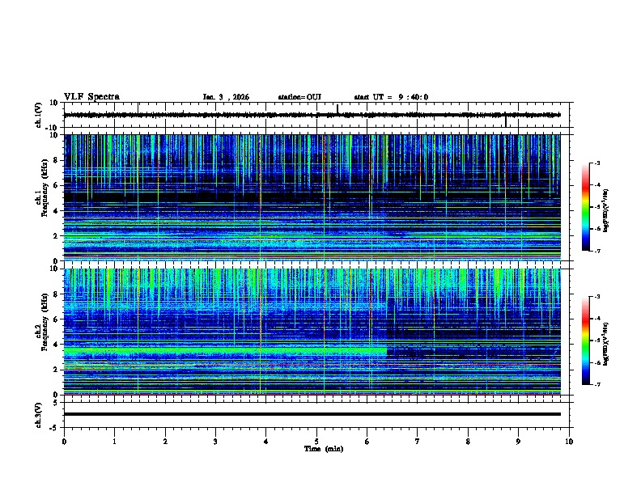Click the ch.1(V) axis label of the top waveform
This screenshot has height=495, width=641.
[38, 115]
